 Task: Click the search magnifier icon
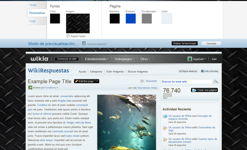click(x=216, y=81)
